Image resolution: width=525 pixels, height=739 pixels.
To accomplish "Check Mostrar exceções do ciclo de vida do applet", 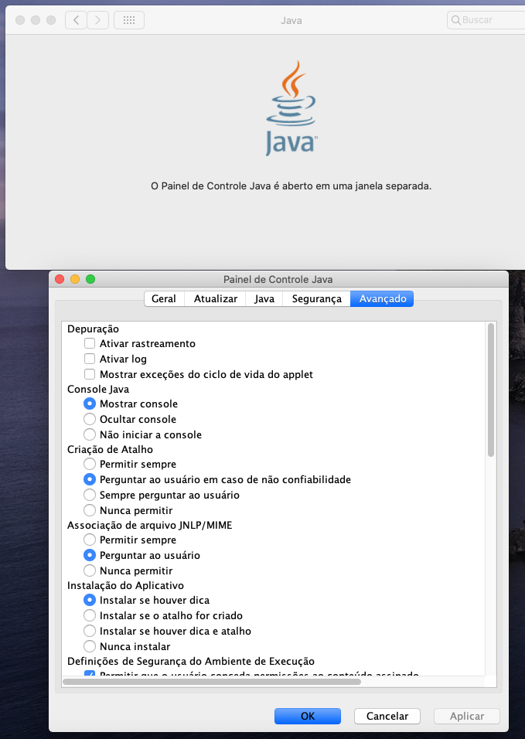I will (90, 374).
